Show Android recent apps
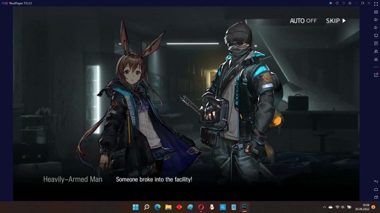The width and height of the screenshot is (380, 213). 376,197
